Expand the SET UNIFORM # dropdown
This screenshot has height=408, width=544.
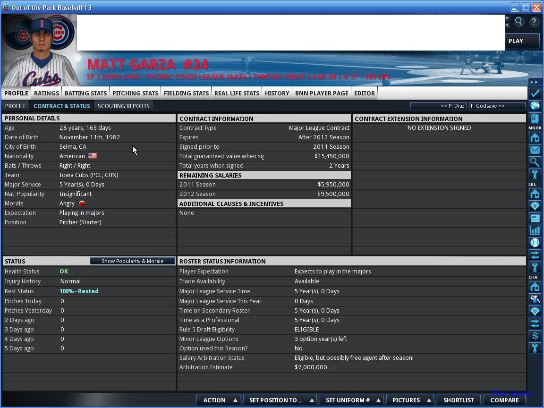tap(351, 400)
